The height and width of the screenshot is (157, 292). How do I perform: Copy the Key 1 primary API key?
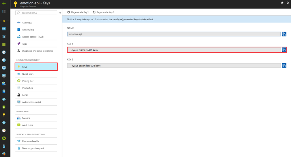tap(284, 50)
